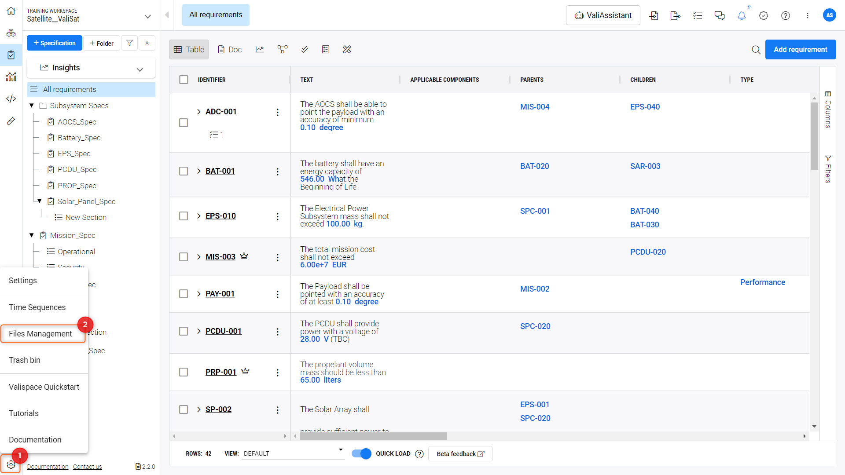Image resolution: width=845 pixels, height=475 pixels.
Task: Open the crossed tools view icon
Action: pyautogui.click(x=347, y=49)
